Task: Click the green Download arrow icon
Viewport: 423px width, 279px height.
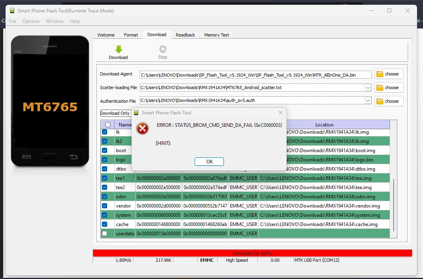Action: pos(118,49)
